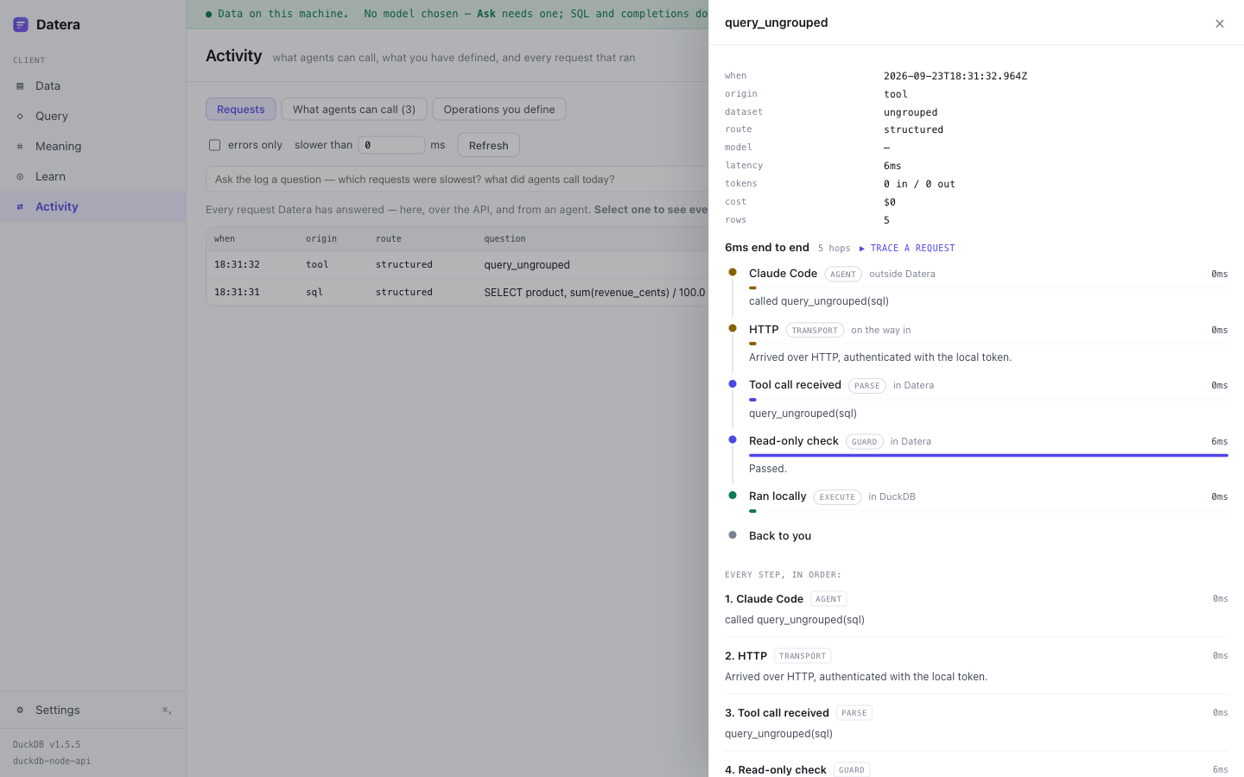The height and width of the screenshot is (777, 1244).
Task: Close the query_ungrouped detail panel
Action: click(x=1219, y=23)
